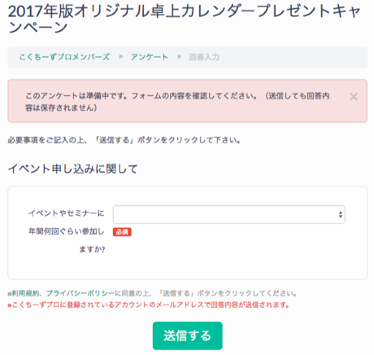Screen dimensions: 374x355
Task: Click the arrow separator before 回答入力
Action: click(x=179, y=57)
